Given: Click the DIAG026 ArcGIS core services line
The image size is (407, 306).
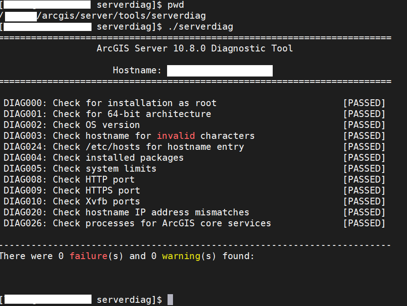Looking at the screenshot, I should 137,223.
